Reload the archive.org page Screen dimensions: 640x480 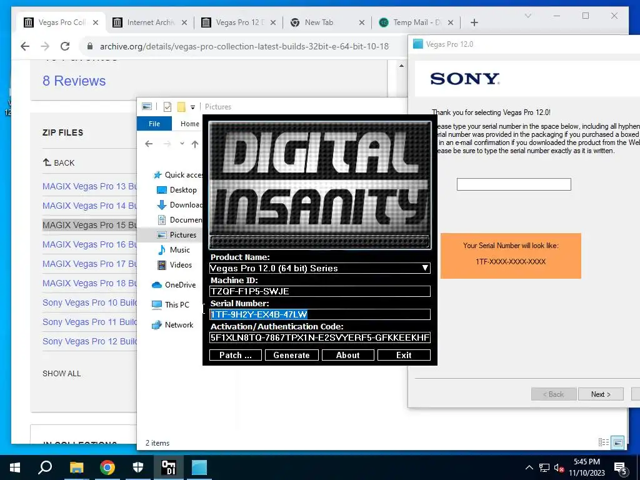[x=65, y=46]
